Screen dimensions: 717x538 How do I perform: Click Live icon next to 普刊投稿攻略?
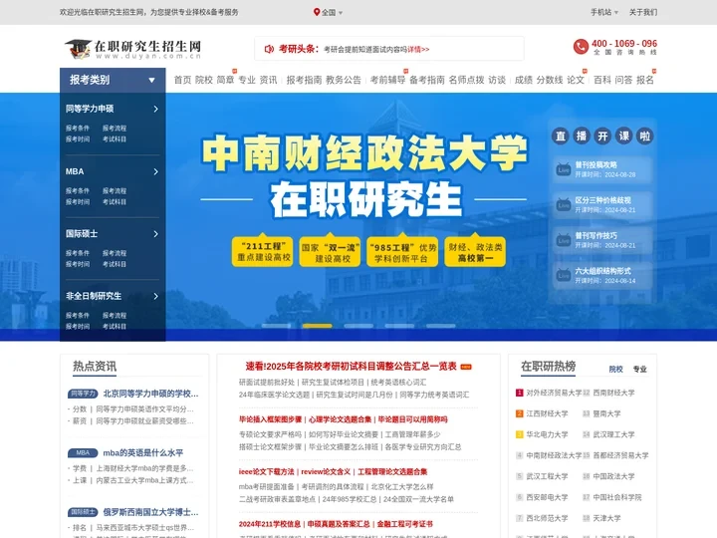coord(564,169)
